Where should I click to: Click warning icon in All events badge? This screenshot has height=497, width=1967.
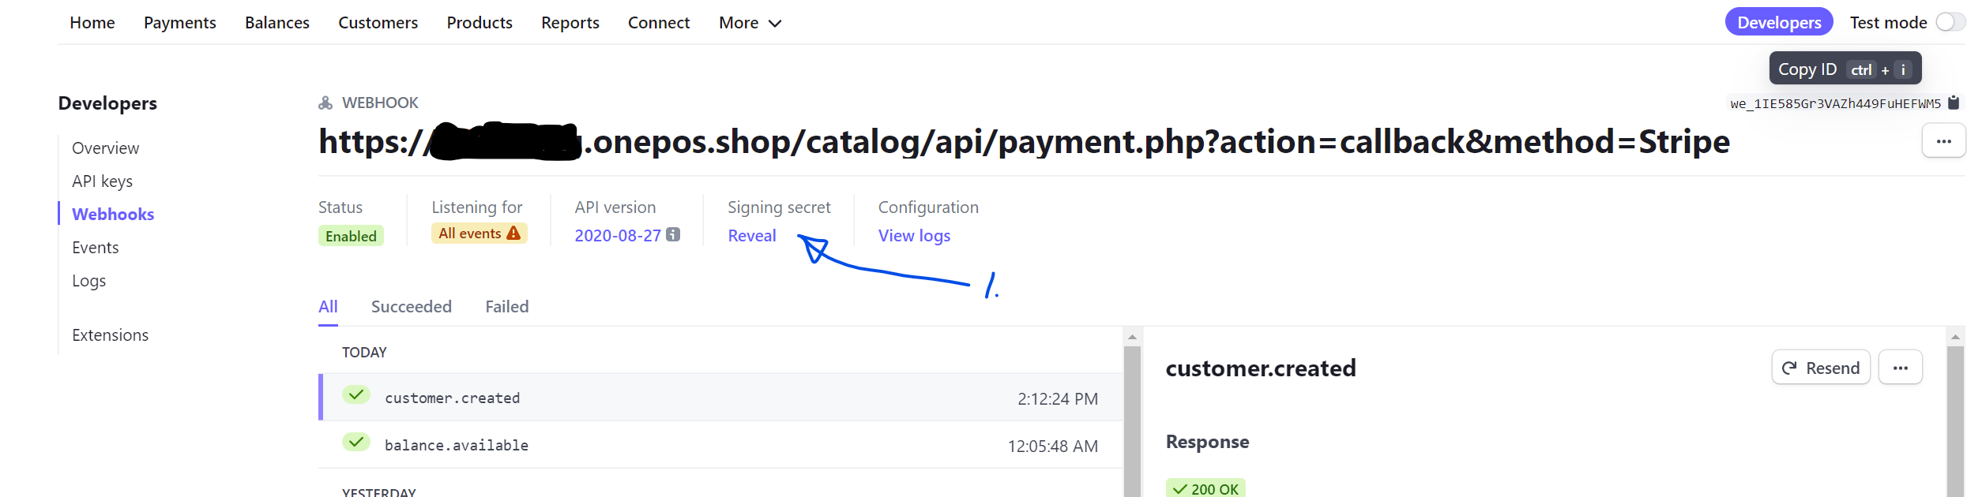coord(513,234)
